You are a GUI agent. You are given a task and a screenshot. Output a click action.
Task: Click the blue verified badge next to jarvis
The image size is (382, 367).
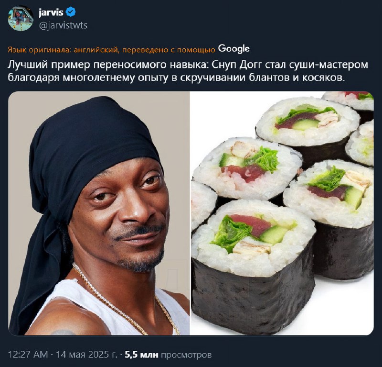click(x=71, y=12)
